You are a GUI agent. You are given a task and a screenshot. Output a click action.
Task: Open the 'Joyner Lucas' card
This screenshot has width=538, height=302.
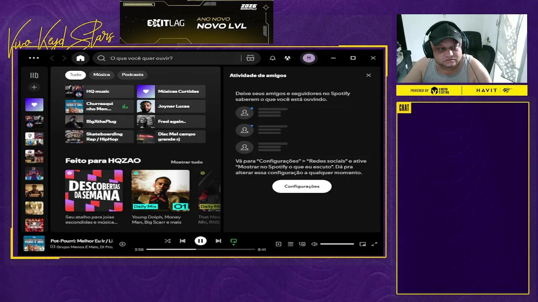171,107
